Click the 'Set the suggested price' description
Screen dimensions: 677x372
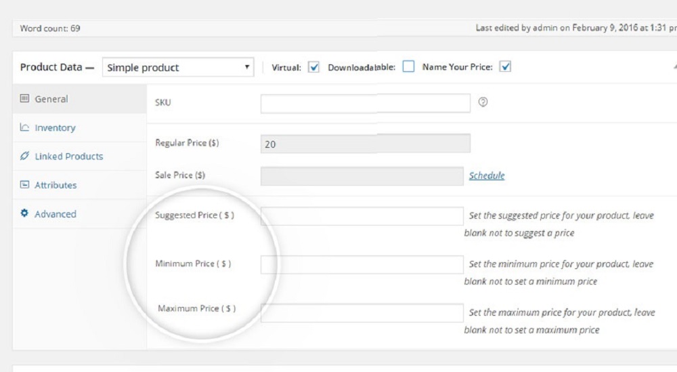[x=559, y=224]
